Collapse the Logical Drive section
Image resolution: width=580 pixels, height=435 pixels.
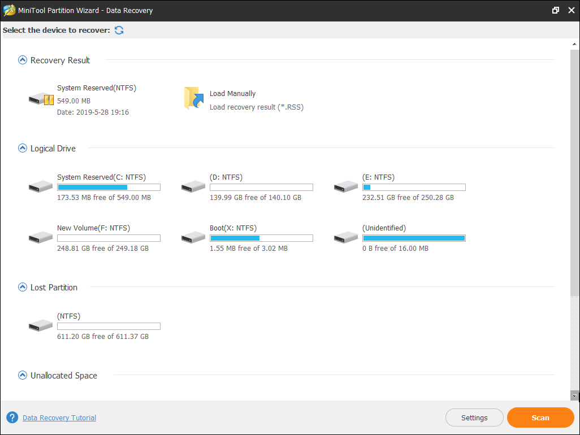point(23,149)
